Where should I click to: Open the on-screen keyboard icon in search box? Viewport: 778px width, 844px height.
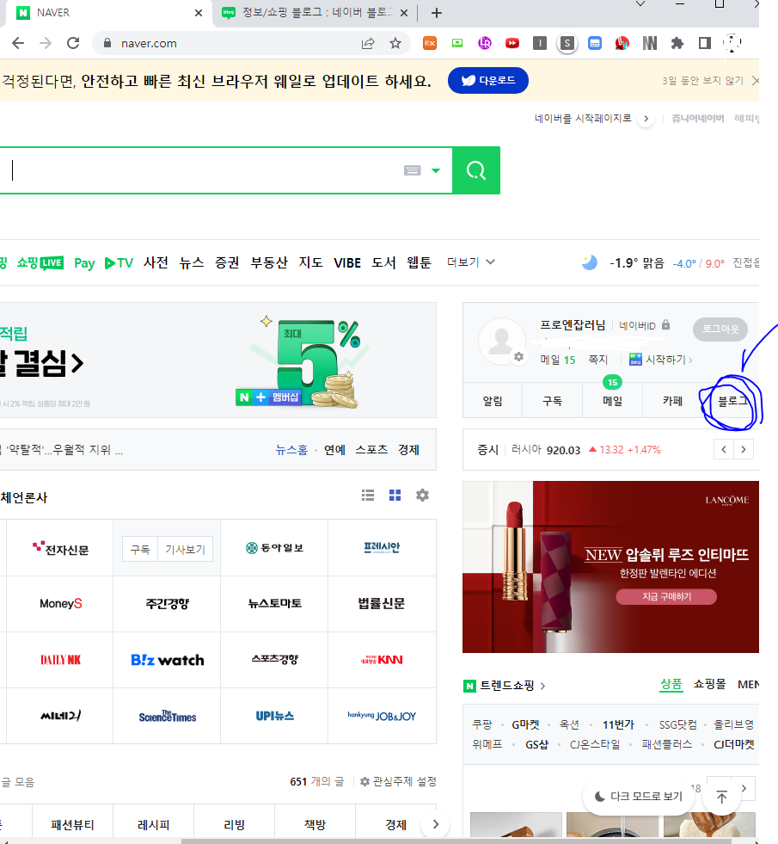click(x=413, y=170)
